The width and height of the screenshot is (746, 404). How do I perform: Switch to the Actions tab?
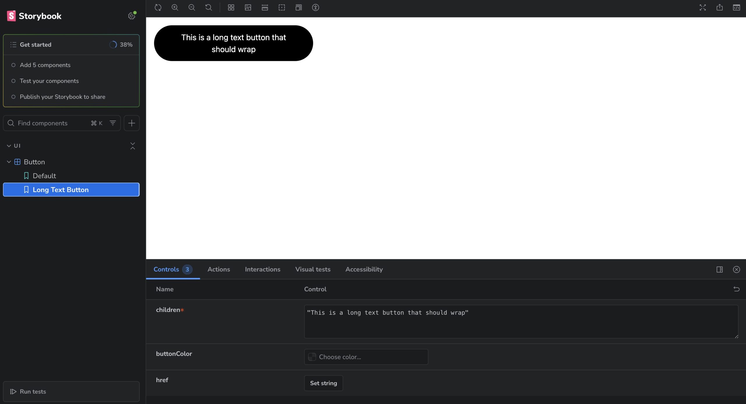(x=219, y=270)
